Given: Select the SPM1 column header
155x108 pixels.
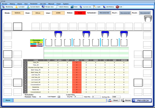Looking at the screenshot, I should click(x=77, y=60).
